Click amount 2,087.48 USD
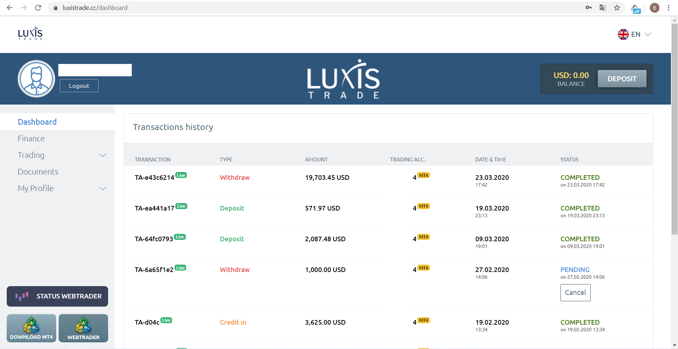 pyautogui.click(x=325, y=239)
